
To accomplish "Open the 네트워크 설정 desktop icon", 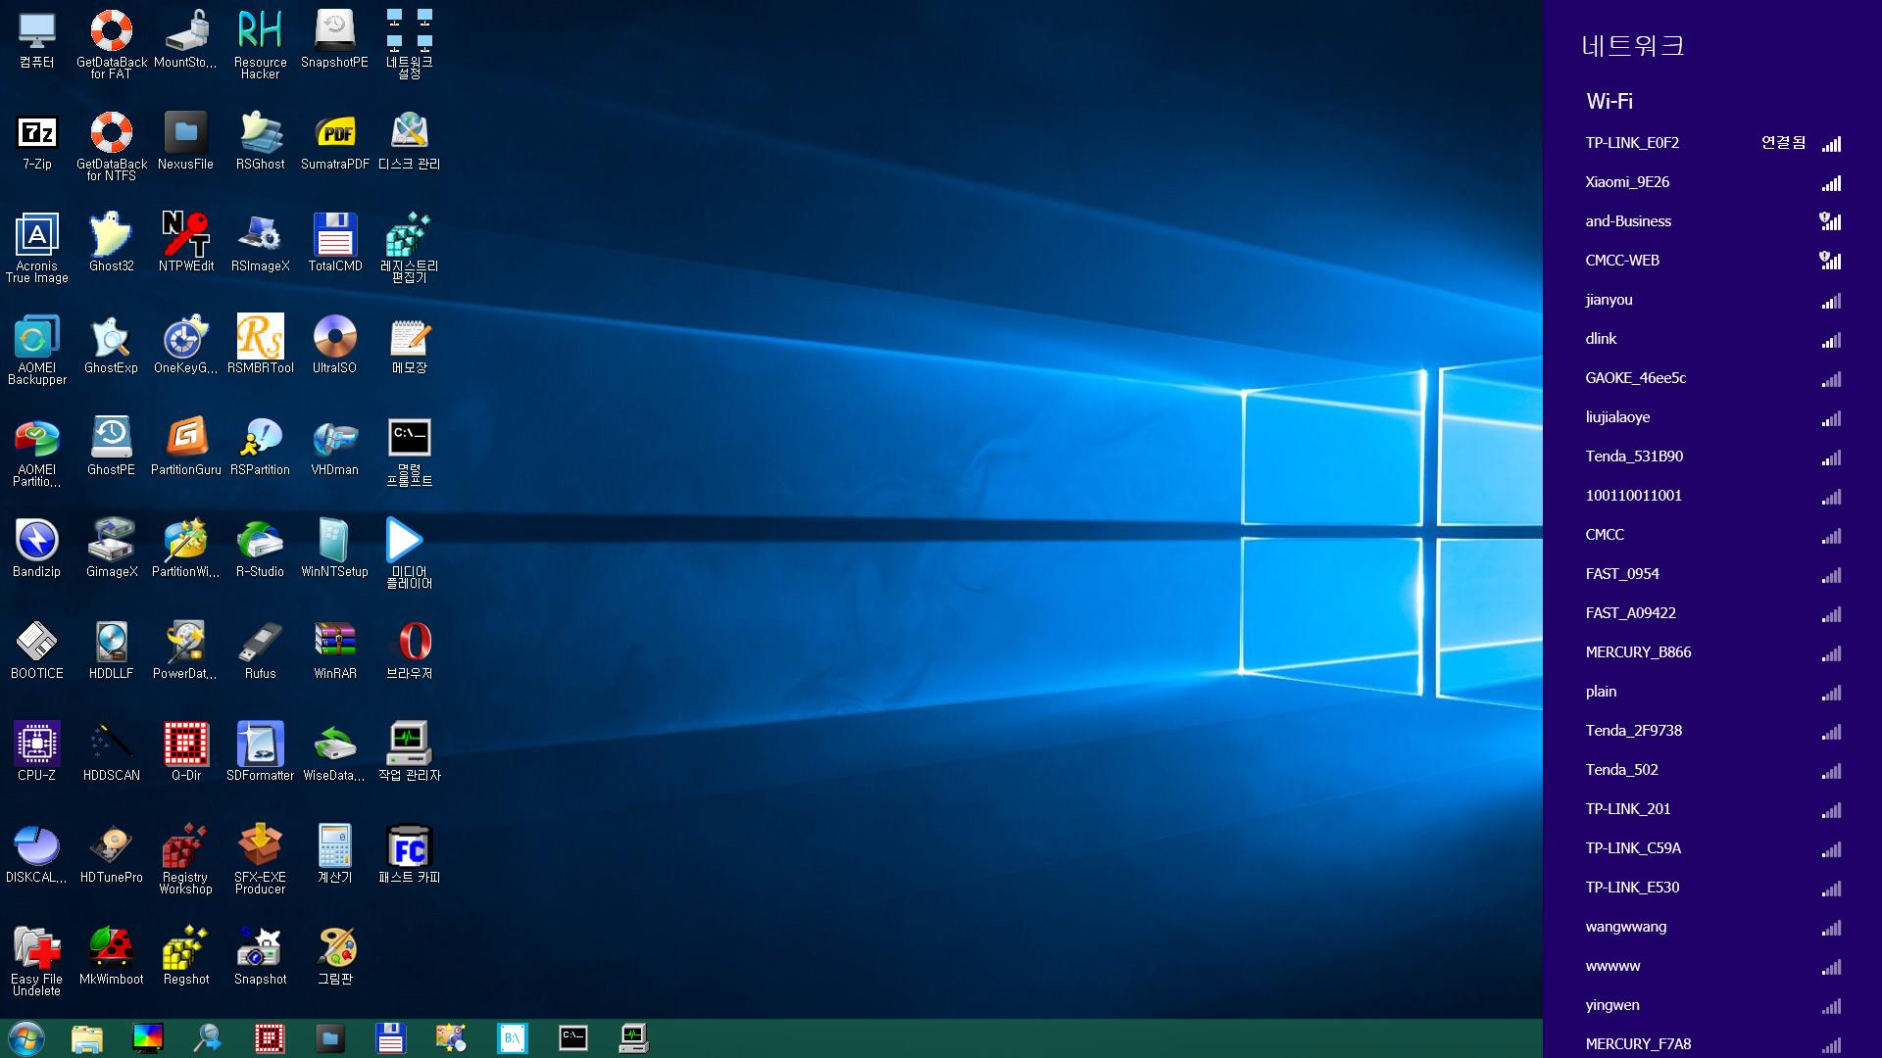I will coord(409,45).
